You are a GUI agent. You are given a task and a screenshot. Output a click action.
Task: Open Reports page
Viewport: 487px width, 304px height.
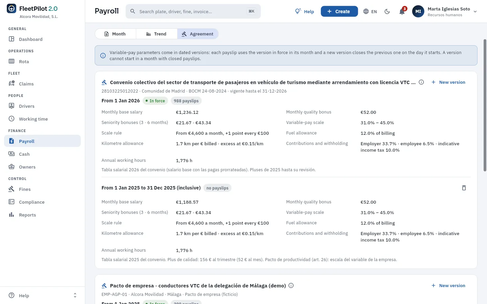pos(42,215)
